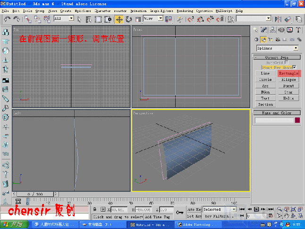305x229 pixels.
Task: Collapse the Object Type rollout
Action: click(x=277, y=58)
